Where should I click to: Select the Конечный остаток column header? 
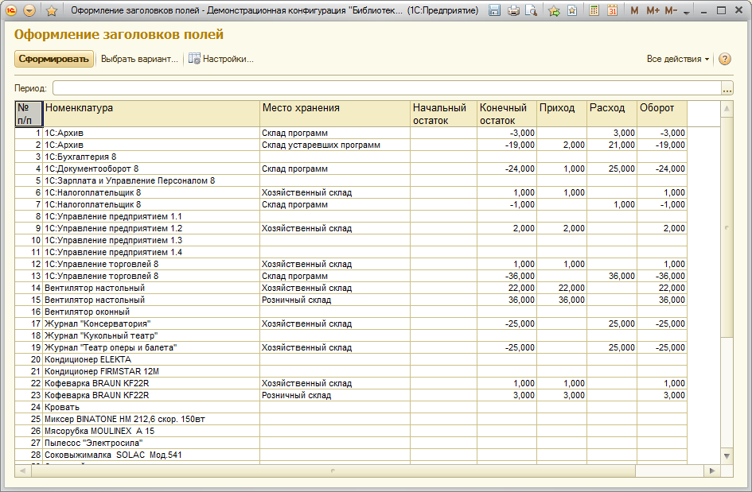click(506, 114)
